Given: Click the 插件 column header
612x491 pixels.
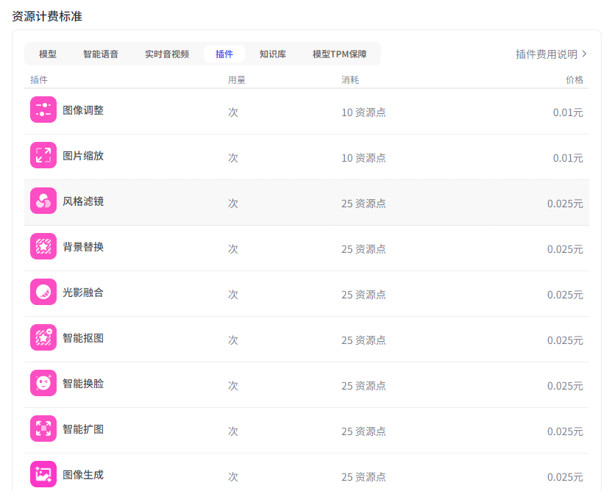Looking at the screenshot, I should click(x=39, y=80).
